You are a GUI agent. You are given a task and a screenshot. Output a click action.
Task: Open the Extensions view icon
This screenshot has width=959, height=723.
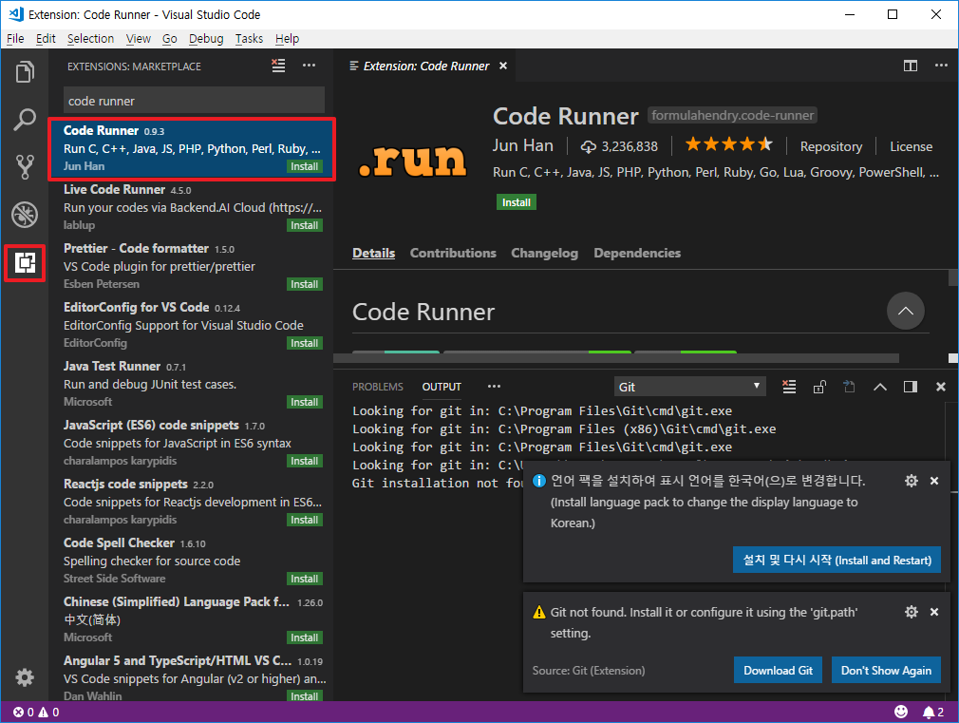25,262
